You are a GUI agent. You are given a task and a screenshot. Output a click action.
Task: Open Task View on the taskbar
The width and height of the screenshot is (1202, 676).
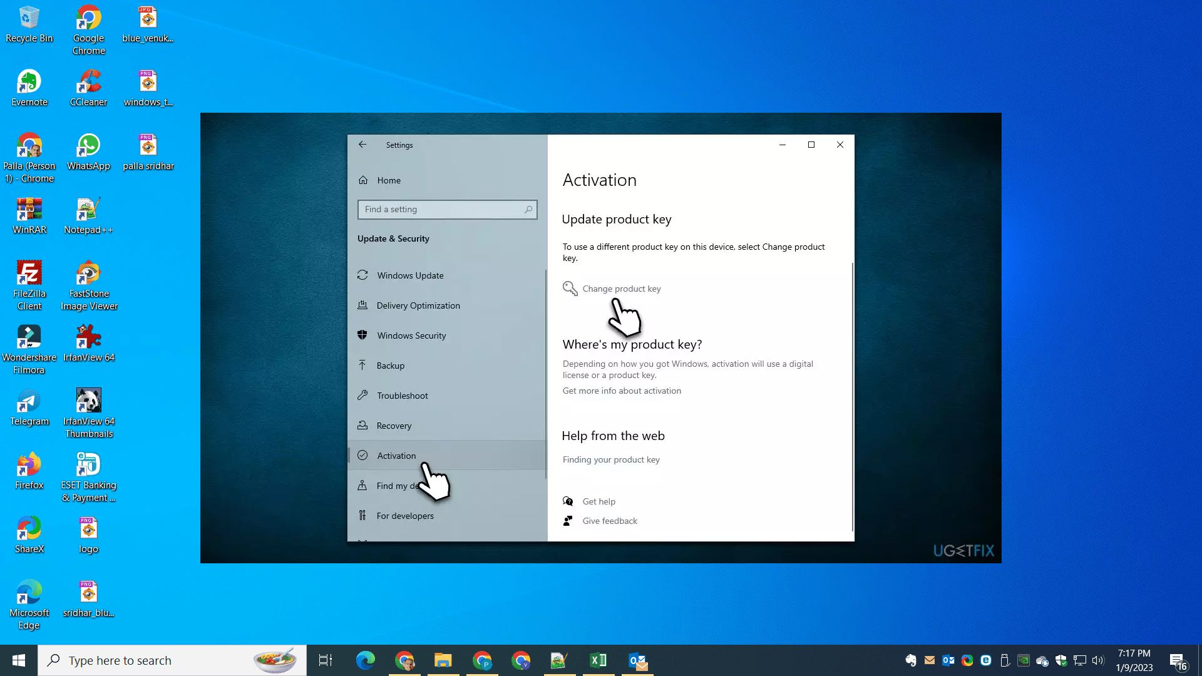tap(326, 660)
